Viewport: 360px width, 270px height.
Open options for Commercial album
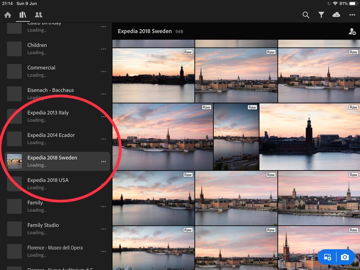point(103,72)
